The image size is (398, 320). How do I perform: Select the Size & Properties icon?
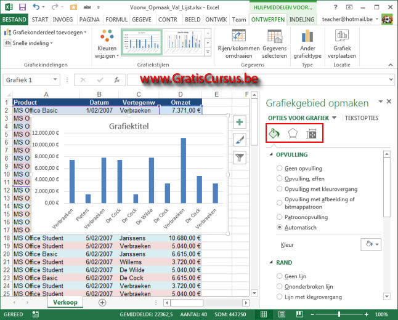pos(311,134)
